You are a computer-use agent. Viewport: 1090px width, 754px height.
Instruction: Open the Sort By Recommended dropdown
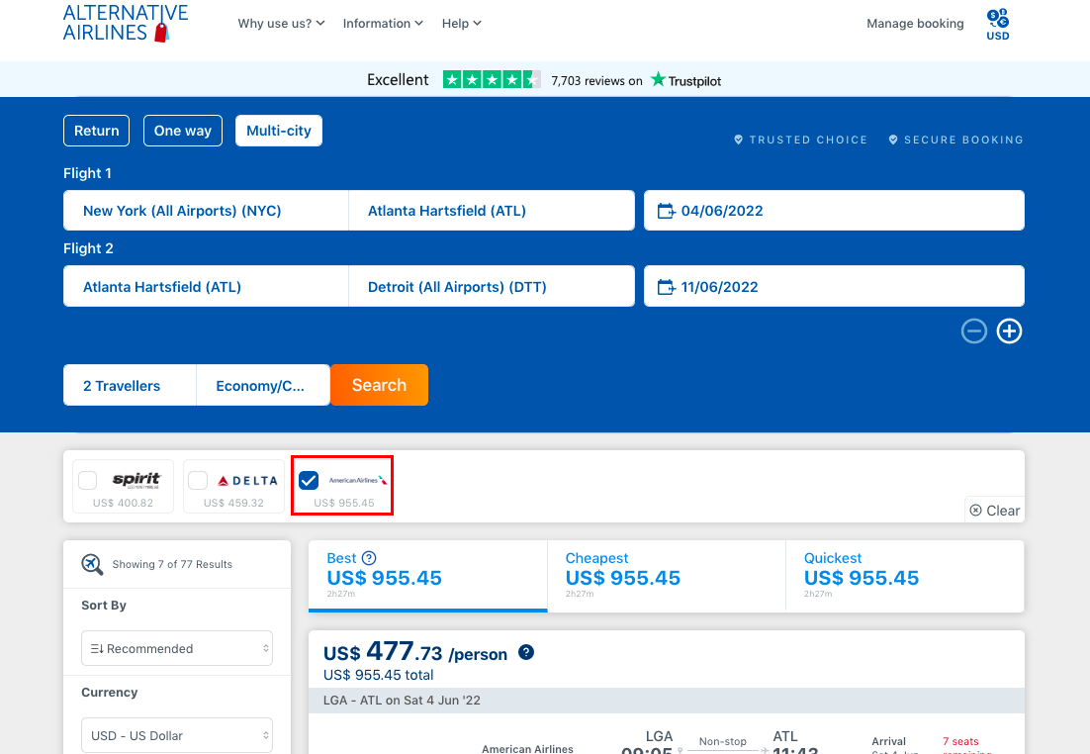[x=177, y=648]
